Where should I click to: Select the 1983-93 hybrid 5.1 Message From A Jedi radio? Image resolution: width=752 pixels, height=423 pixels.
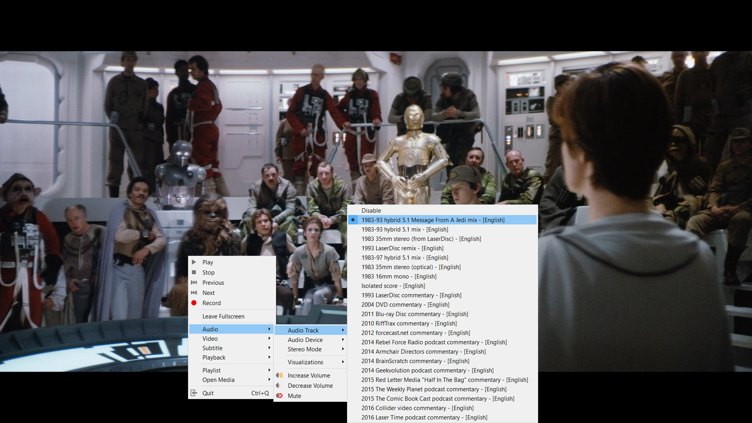pos(353,220)
